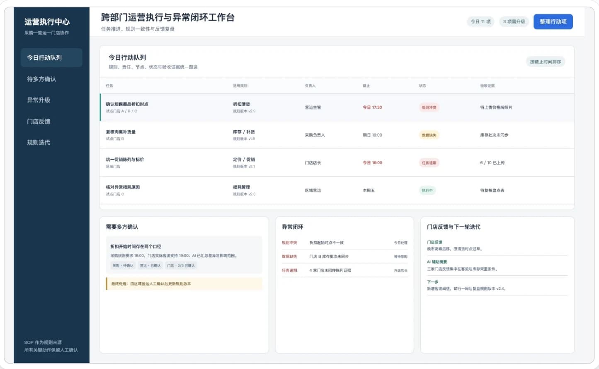Click the 今日 16:00 deadline
The width and height of the screenshot is (599, 369).
pos(372,163)
